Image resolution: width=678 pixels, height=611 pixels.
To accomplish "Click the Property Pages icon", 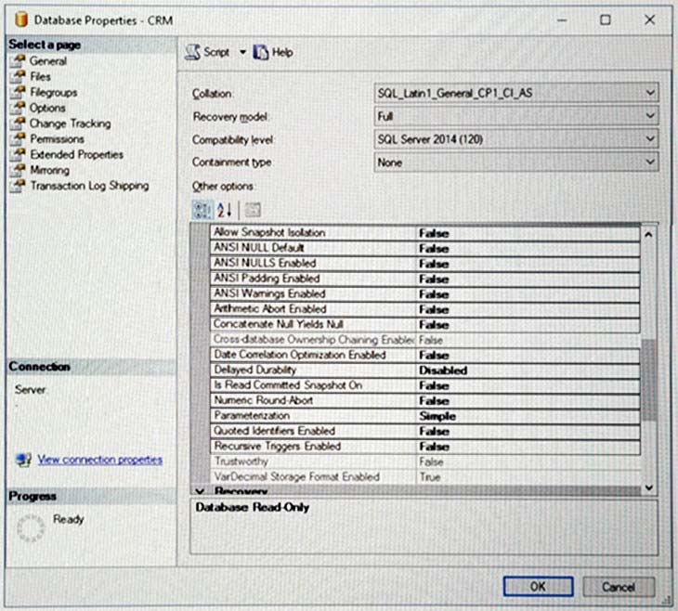I will 253,210.
